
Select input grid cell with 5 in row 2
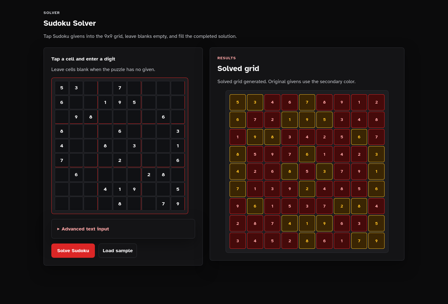[134, 102]
